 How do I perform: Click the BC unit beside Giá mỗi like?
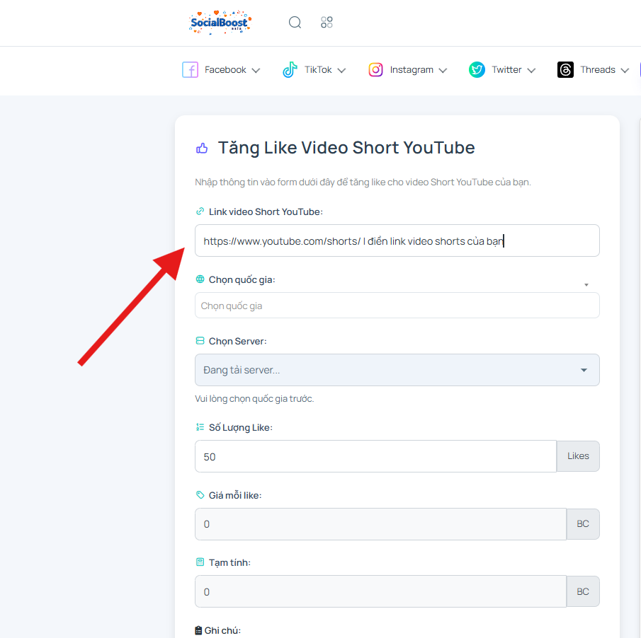(583, 524)
